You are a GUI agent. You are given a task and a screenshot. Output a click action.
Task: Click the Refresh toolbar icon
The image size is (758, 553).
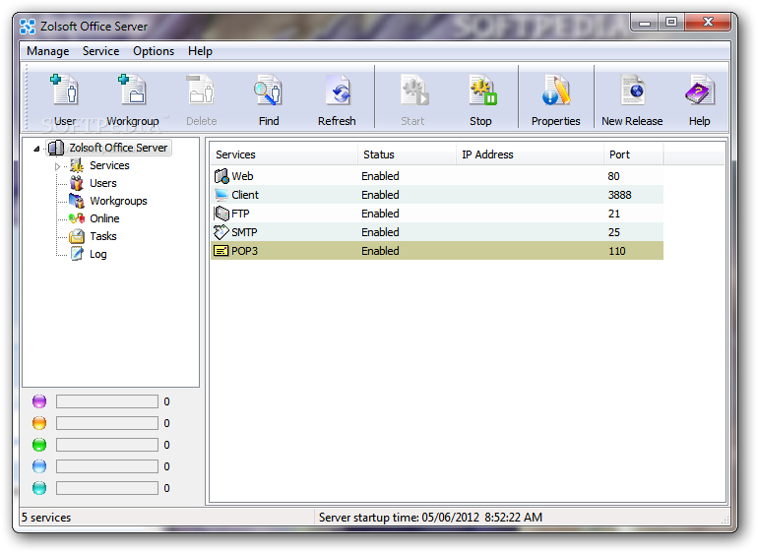[x=338, y=90]
